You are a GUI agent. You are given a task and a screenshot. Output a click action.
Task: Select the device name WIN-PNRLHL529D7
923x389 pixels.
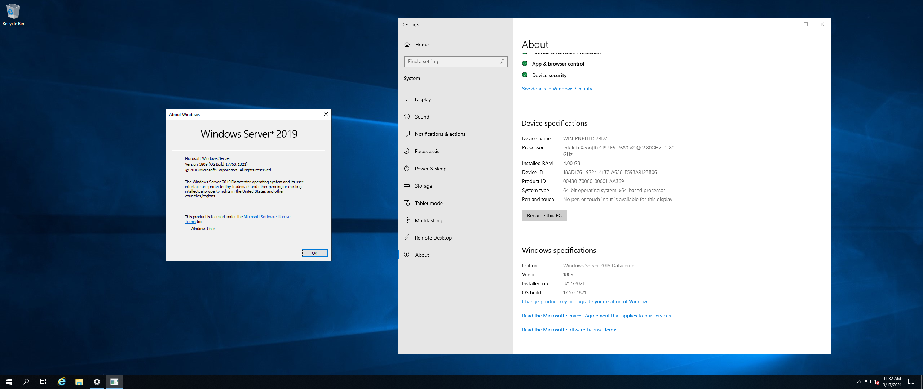(585, 138)
